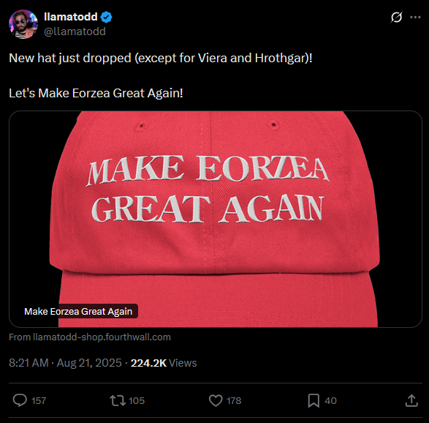Like the post with the heart icon
429x423 pixels.
pos(216,400)
